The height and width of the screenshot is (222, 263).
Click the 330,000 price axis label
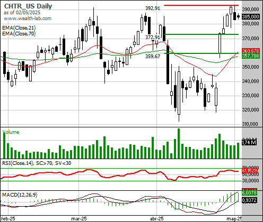tap(251, 96)
